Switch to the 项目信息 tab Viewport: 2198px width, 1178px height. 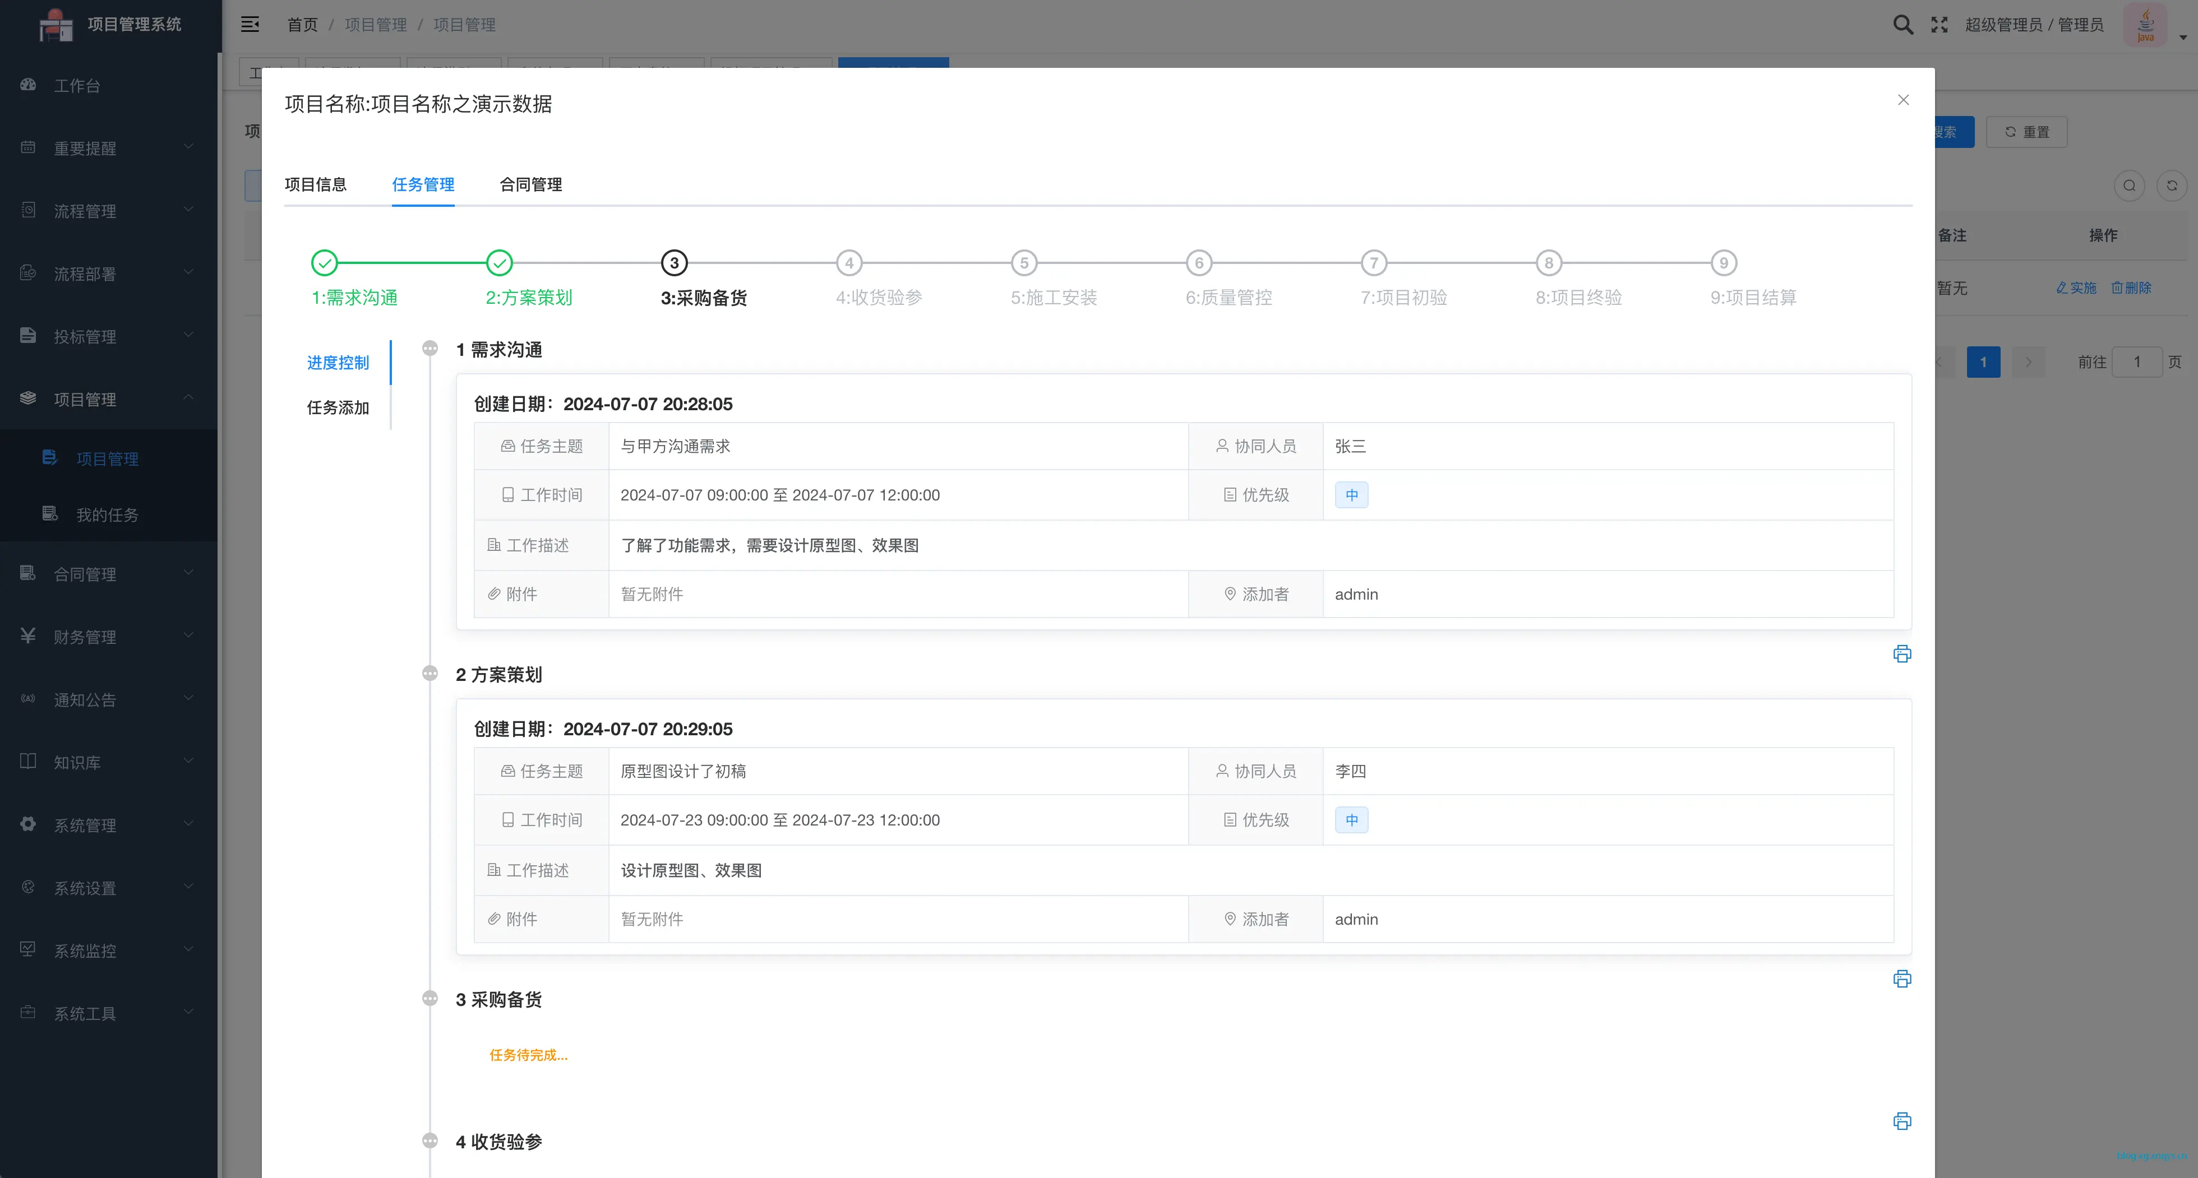315,184
